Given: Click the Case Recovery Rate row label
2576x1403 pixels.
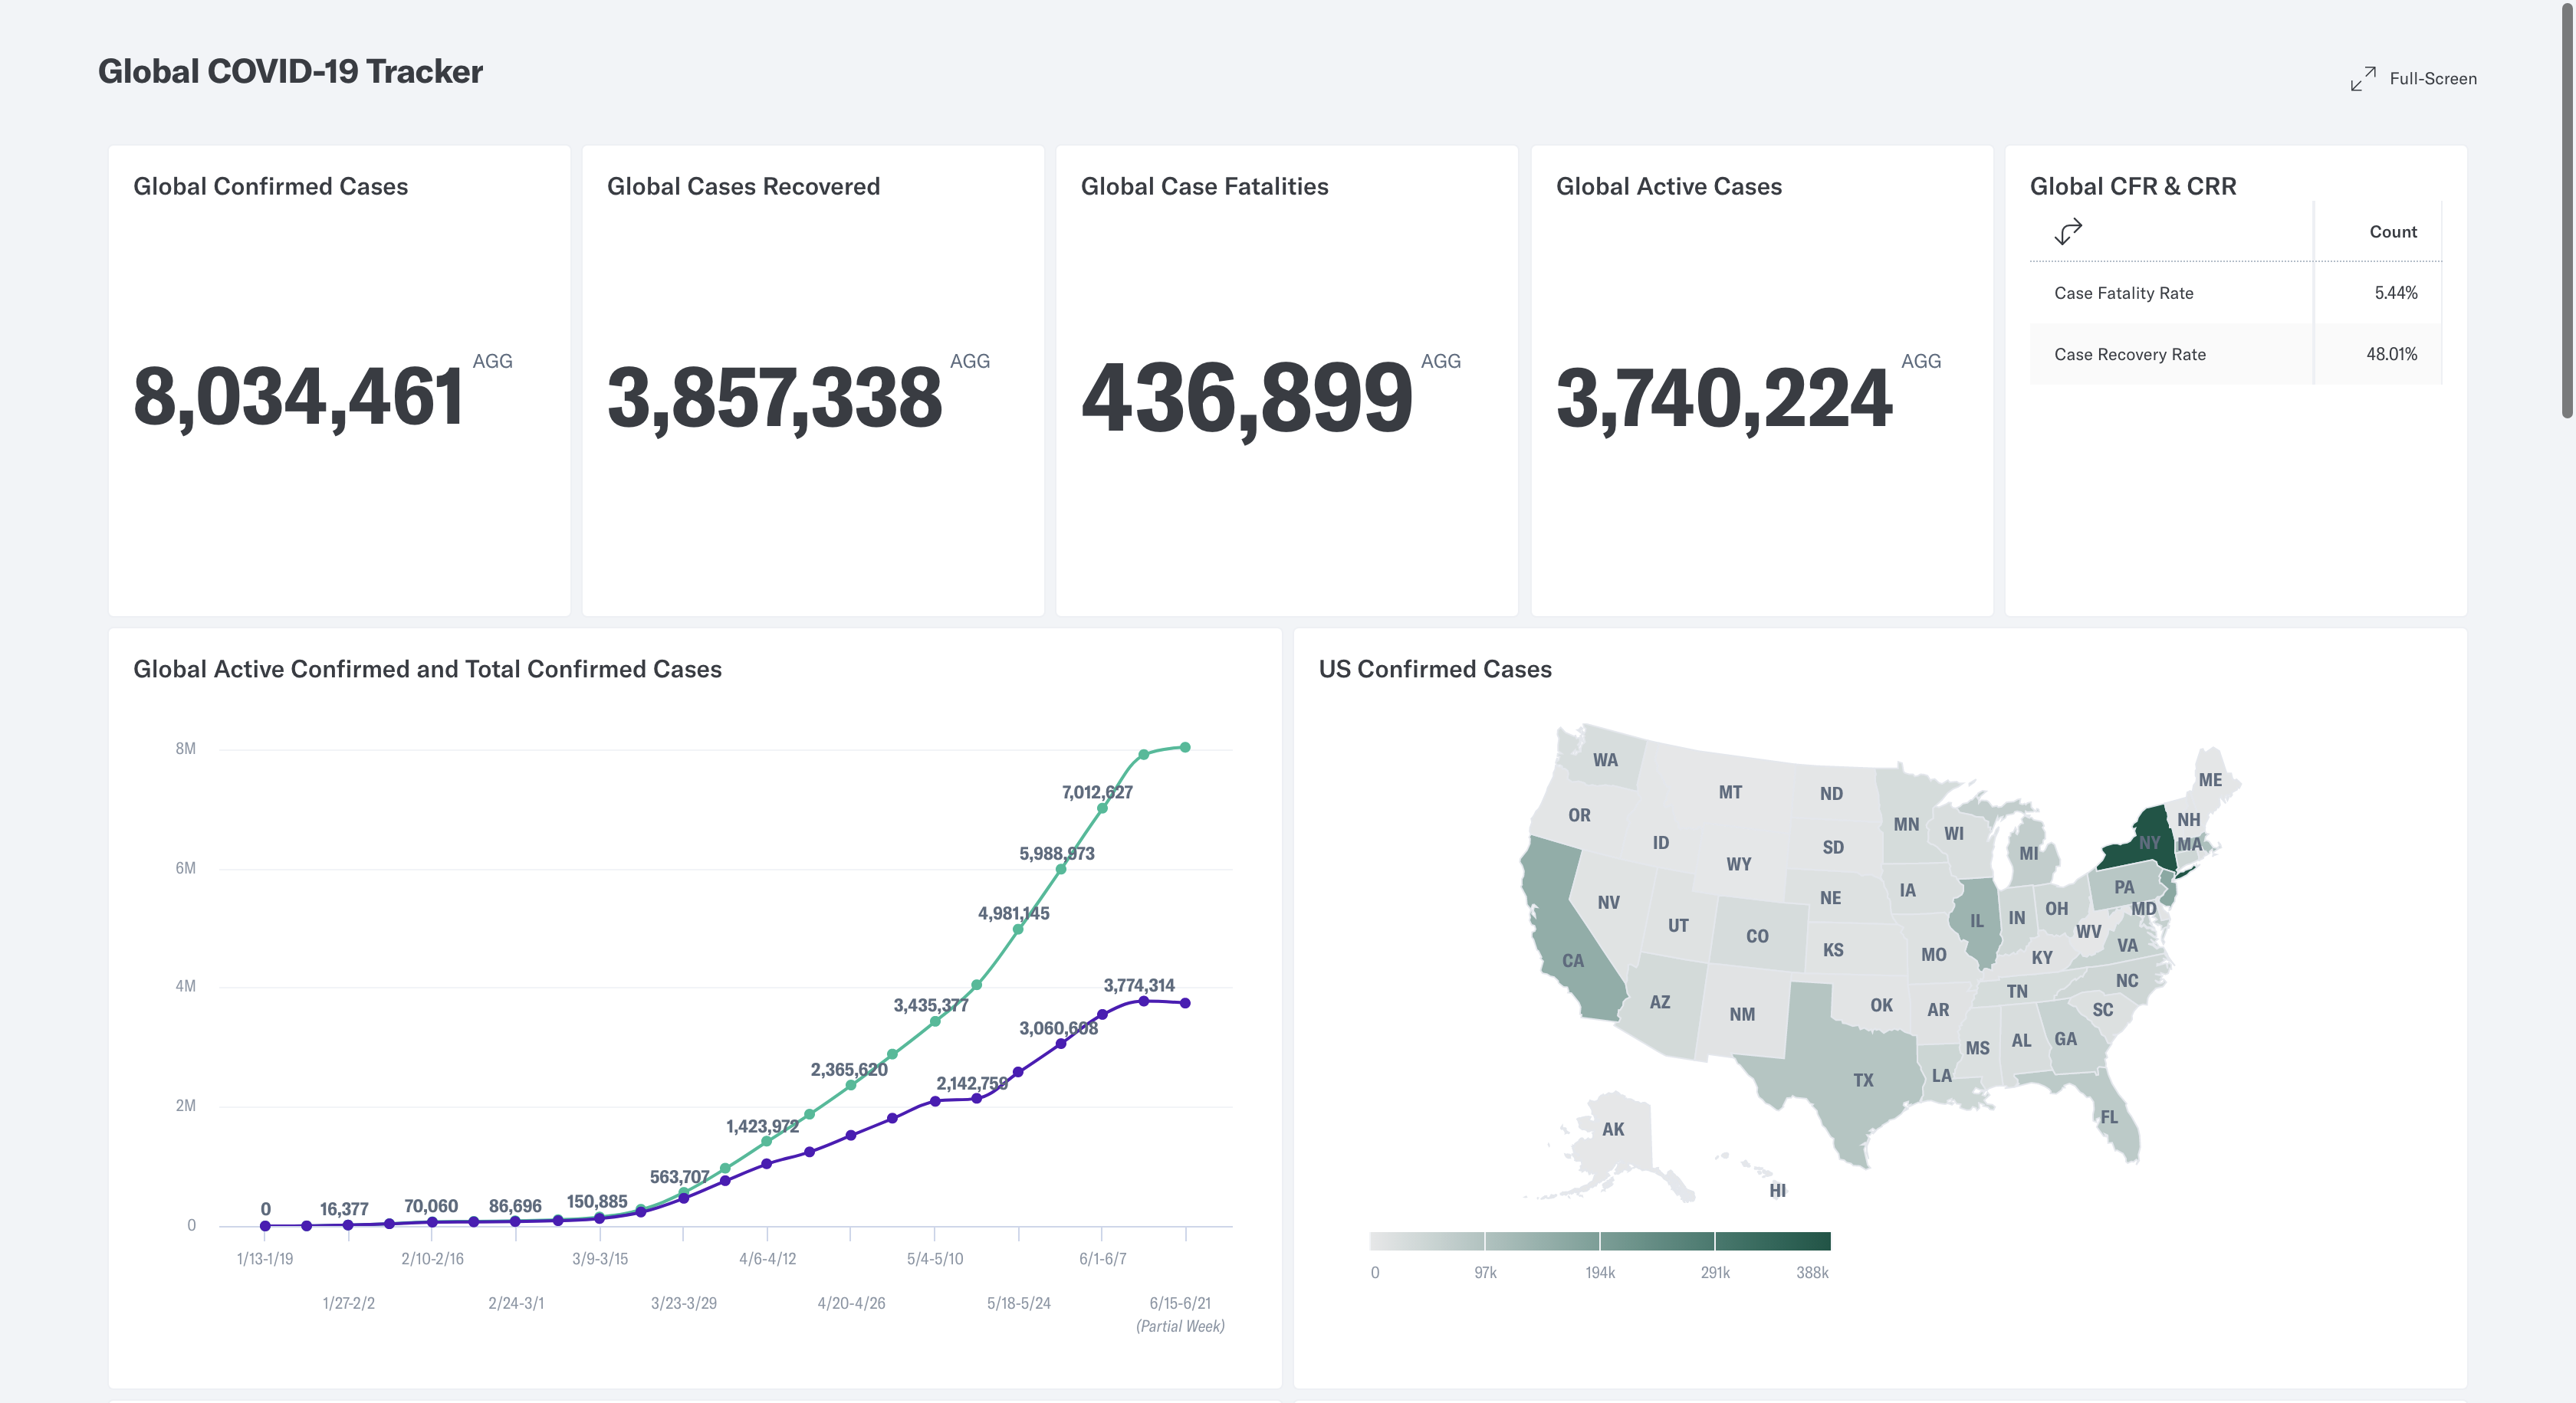Looking at the screenshot, I should pos(2129,355).
